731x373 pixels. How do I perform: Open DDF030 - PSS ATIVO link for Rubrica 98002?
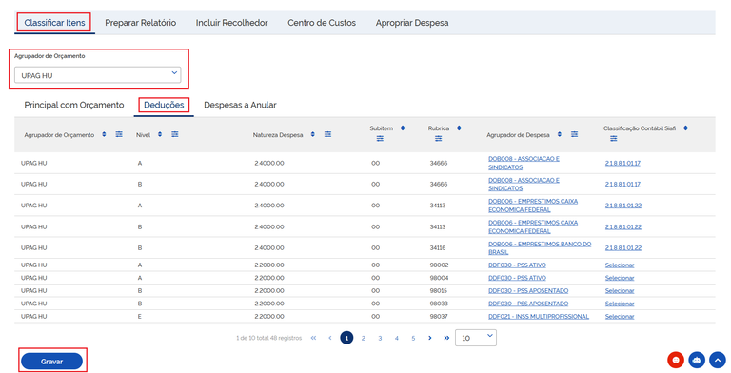(x=517, y=265)
